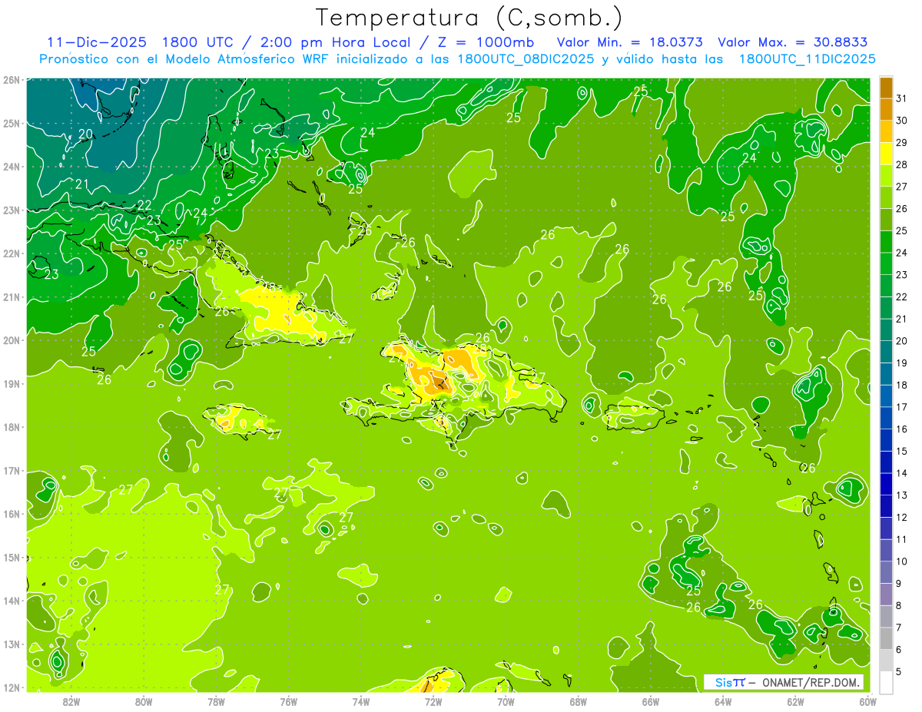Click the "60W" longitude axis label

pos(867,701)
